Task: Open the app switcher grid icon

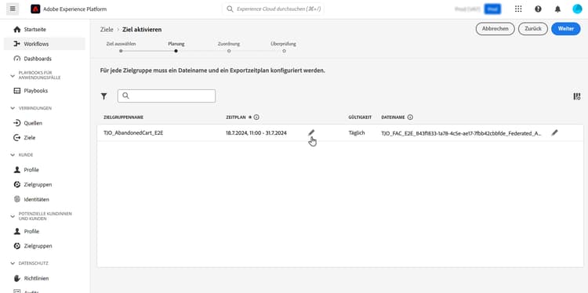Action: point(518,9)
